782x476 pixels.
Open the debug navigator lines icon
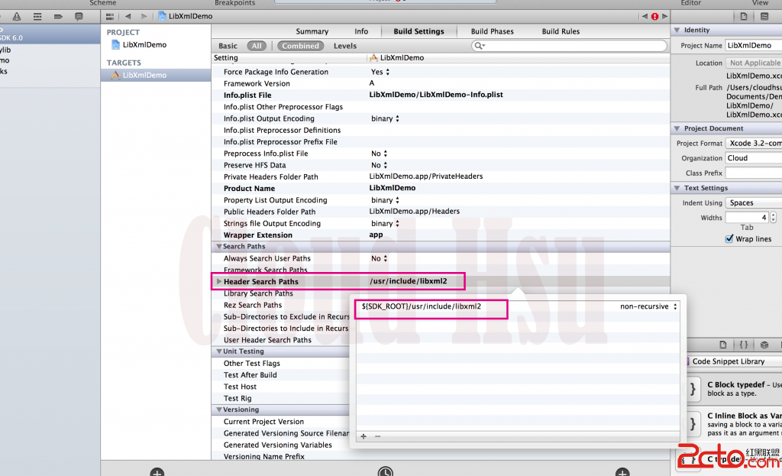(x=37, y=17)
